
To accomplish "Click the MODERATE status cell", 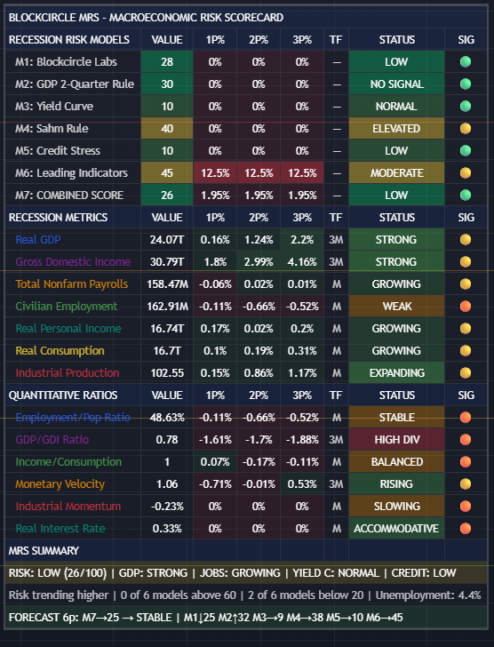I will (x=396, y=173).
